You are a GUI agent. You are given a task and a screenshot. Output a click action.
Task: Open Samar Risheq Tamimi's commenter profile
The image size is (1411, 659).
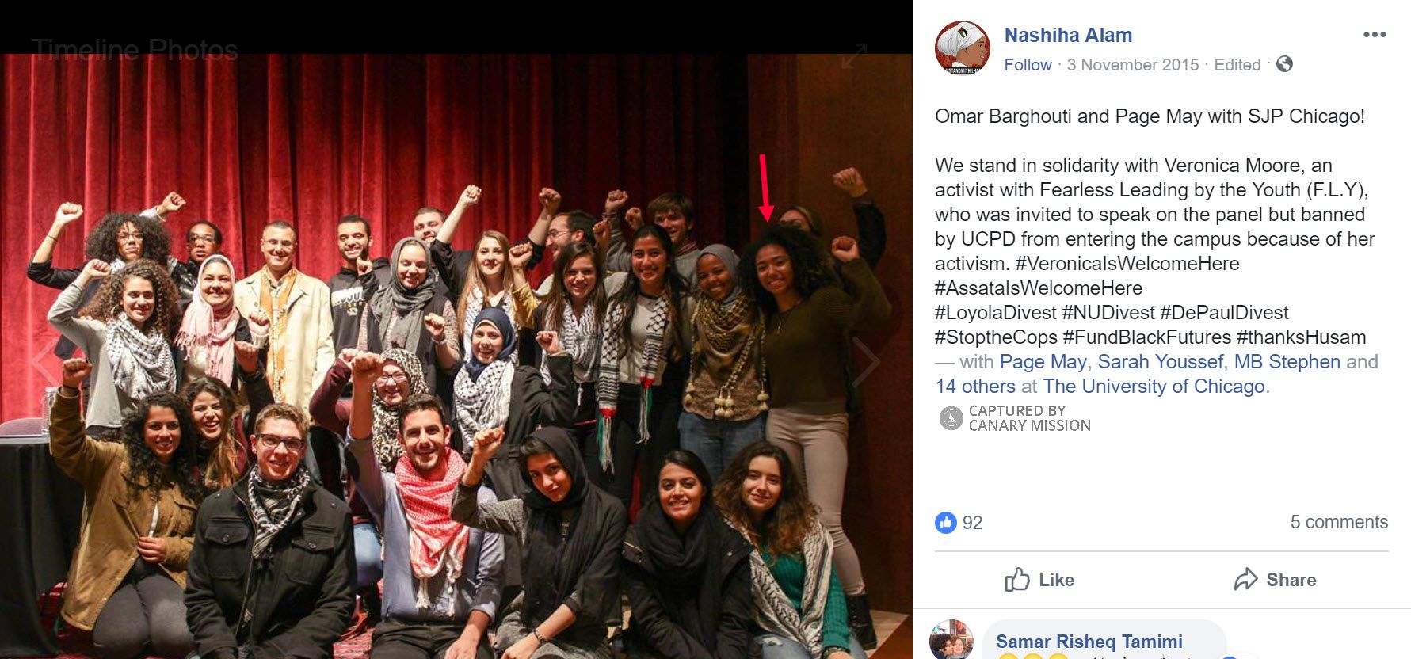click(1089, 642)
